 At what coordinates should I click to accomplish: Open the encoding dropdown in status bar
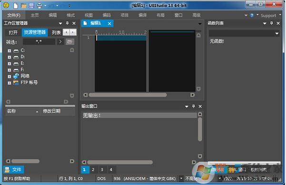coord(181,178)
